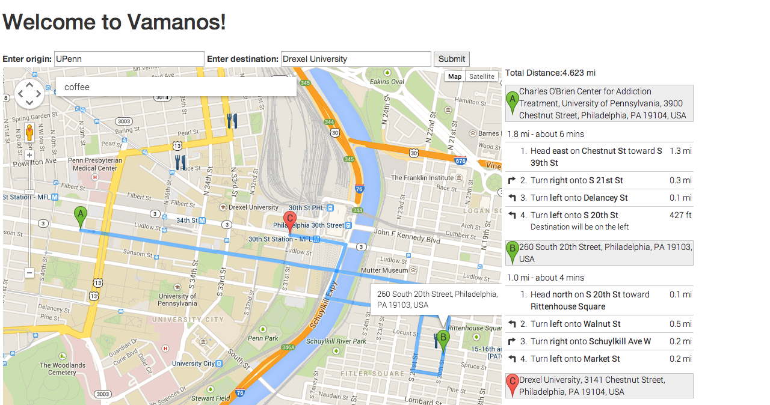Click the Charles O'Brien Center address block
This screenshot has height=405, width=770.
pos(599,103)
